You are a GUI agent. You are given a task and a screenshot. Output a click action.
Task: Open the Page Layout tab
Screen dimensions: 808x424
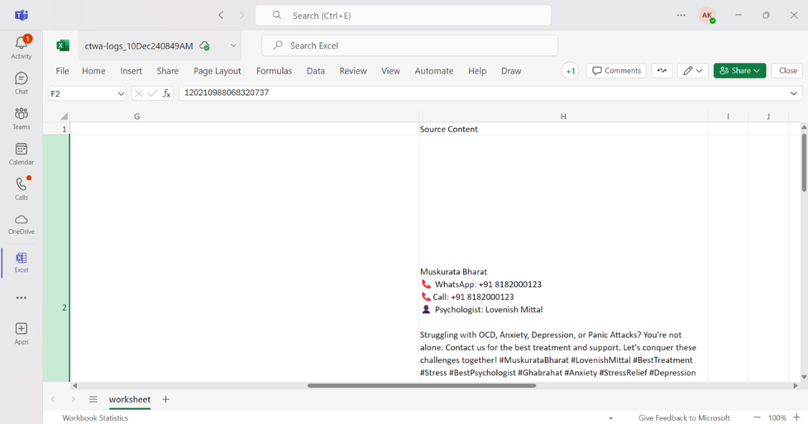coord(217,71)
